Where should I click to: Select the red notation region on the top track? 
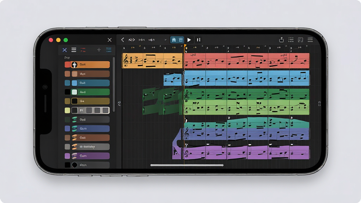point(246,61)
